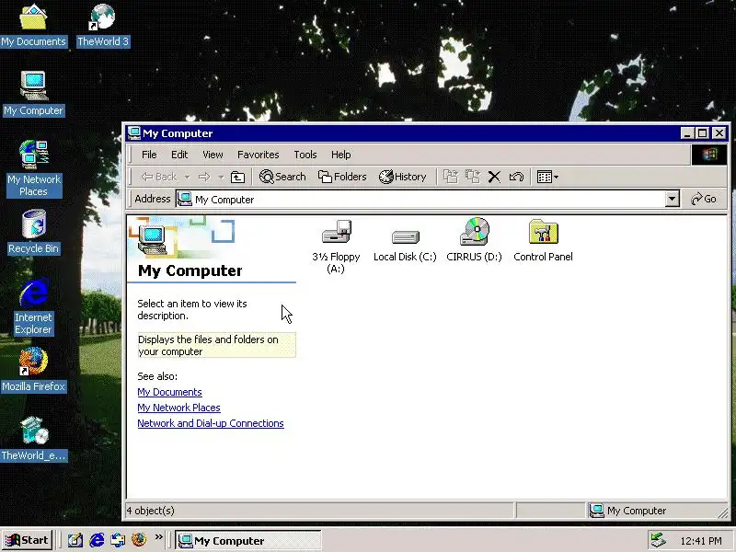Image resolution: width=736 pixels, height=552 pixels.
Task: Launch Internet Explorer from quick launch
Action: coord(97,540)
